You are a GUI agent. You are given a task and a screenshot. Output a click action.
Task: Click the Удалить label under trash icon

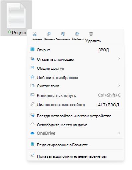click(x=93, y=41)
